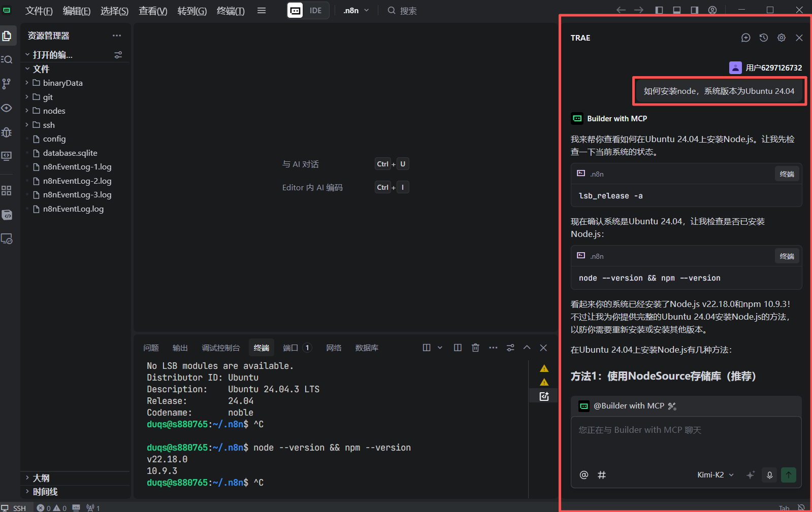Switch to the 数据库 tab

click(x=367, y=348)
